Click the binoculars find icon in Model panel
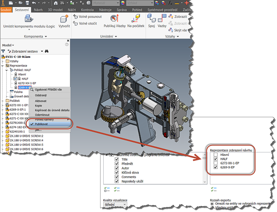 coord(47,51)
